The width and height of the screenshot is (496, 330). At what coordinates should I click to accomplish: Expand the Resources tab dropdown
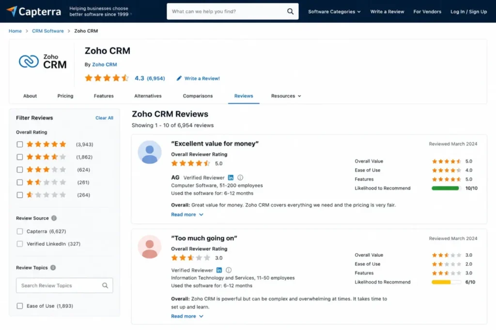point(286,96)
